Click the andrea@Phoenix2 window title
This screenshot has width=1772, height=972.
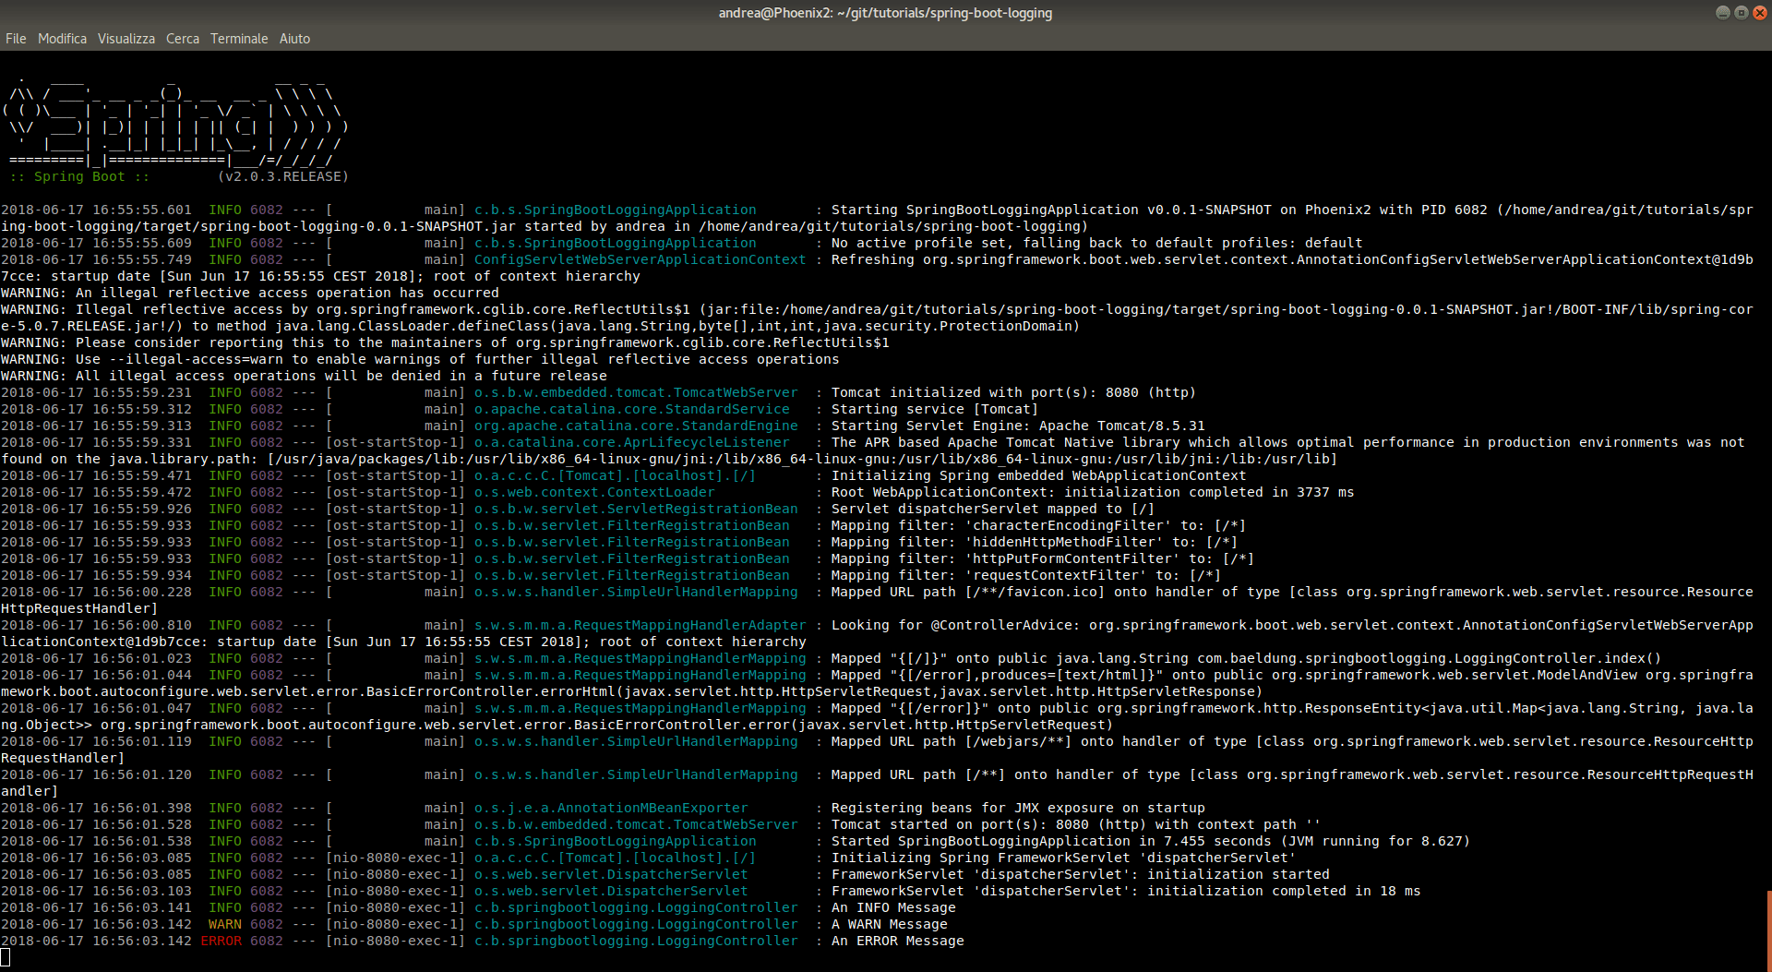point(885,13)
